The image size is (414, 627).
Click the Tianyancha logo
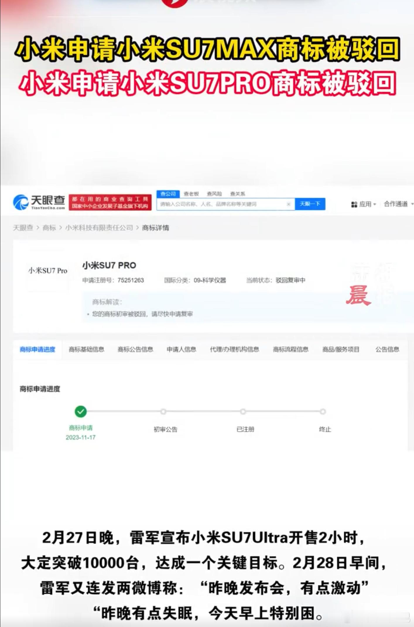pyautogui.click(x=39, y=202)
